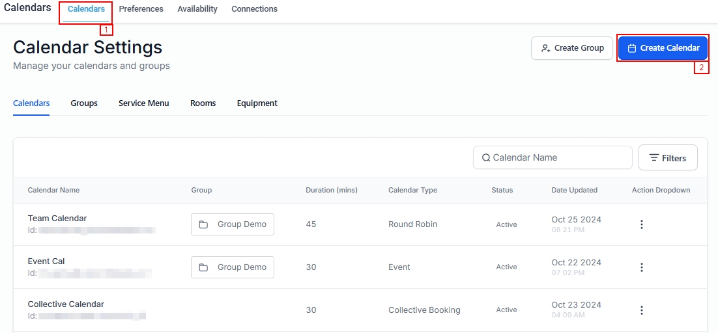
Task: Switch to the Rooms sub-tab
Action: (203, 103)
